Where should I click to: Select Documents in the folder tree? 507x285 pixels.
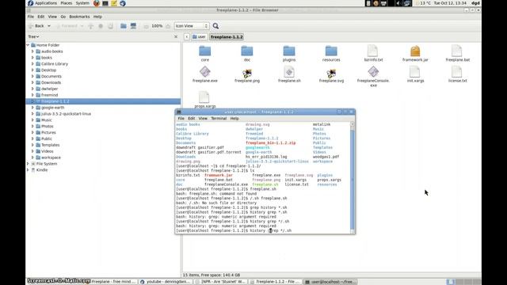point(51,76)
